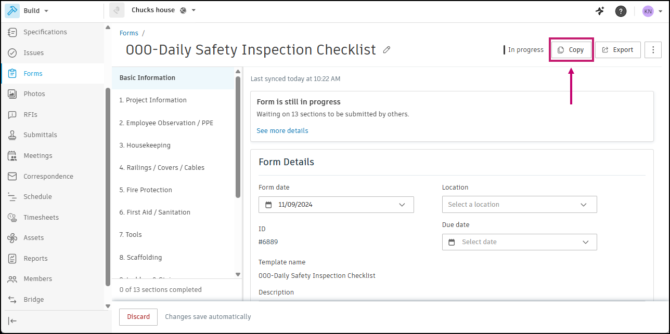The image size is (670, 334).
Task: Discard the form
Action: click(x=138, y=317)
